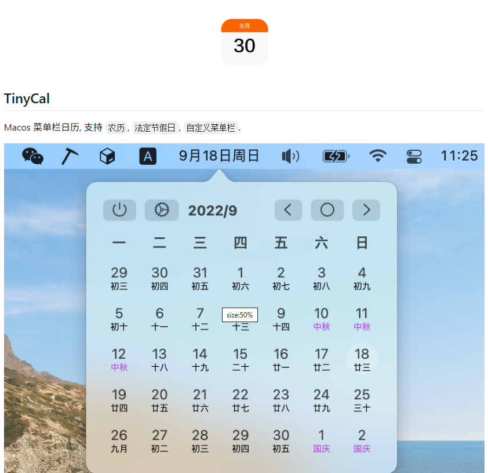Go to next month with right chevron

(x=366, y=210)
